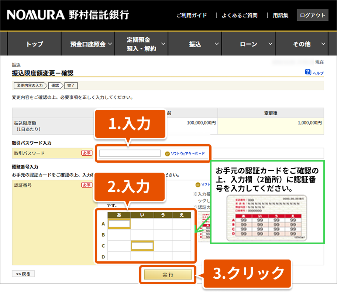The height and width of the screenshot is (295, 337).
Task: Click the authentication cell at row A column あ
Action: click(x=119, y=224)
